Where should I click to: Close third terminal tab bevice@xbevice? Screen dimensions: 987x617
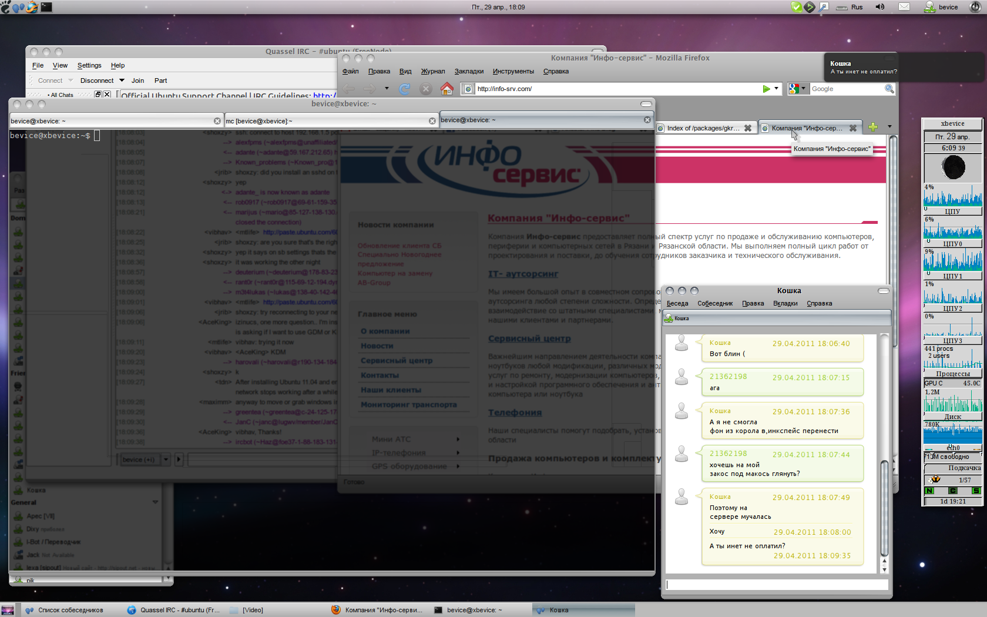point(647,120)
